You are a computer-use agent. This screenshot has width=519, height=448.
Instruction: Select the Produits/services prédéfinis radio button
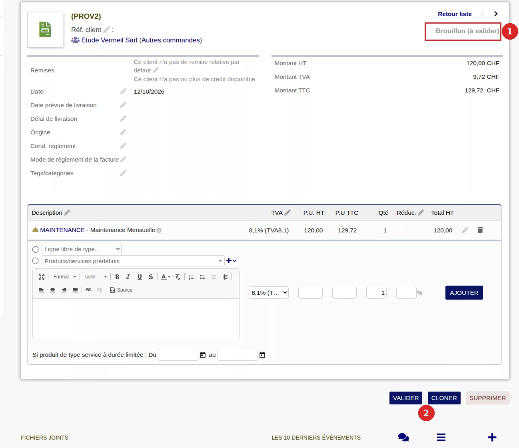coord(35,261)
